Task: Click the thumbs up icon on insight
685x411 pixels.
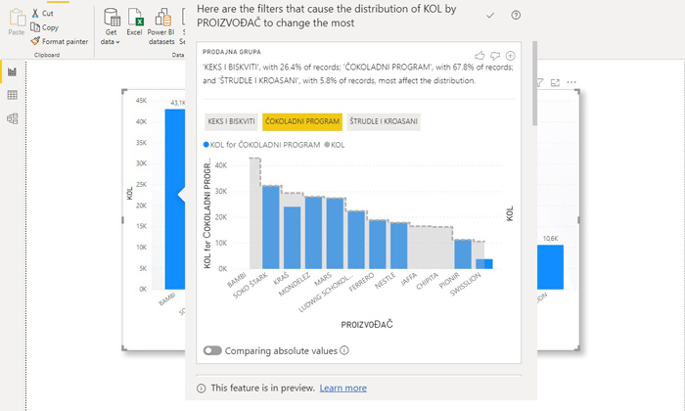Action: point(479,56)
